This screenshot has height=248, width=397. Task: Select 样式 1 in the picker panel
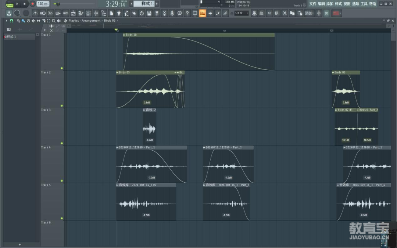19,37
